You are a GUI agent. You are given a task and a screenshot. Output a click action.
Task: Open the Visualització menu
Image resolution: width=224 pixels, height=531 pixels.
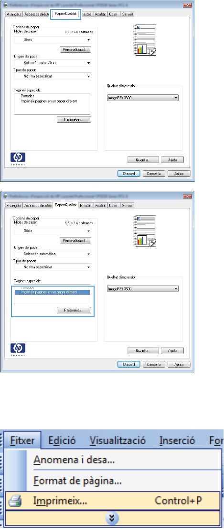(117, 440)
